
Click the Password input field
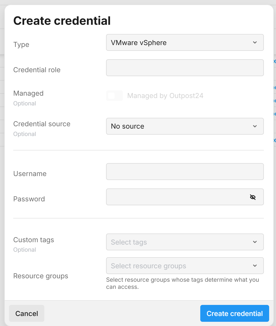(x=185, y=197)
